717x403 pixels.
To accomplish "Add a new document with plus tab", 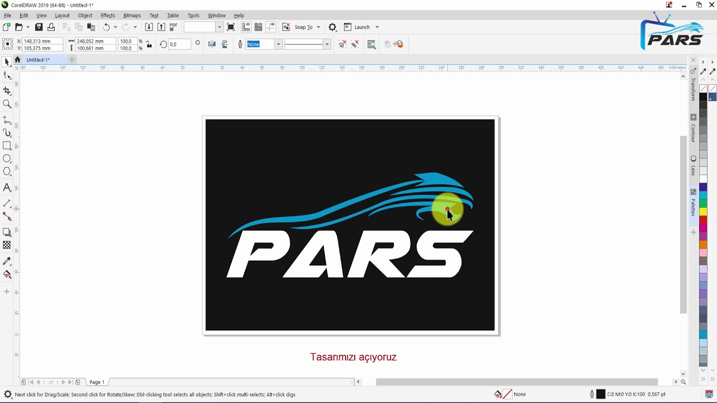I will pos(72,60).
